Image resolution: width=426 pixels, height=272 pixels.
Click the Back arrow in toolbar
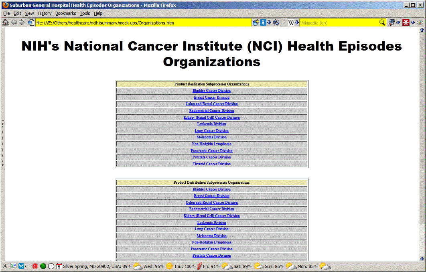14,22
